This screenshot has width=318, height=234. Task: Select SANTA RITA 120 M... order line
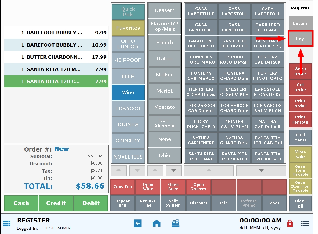coord(56,69)
